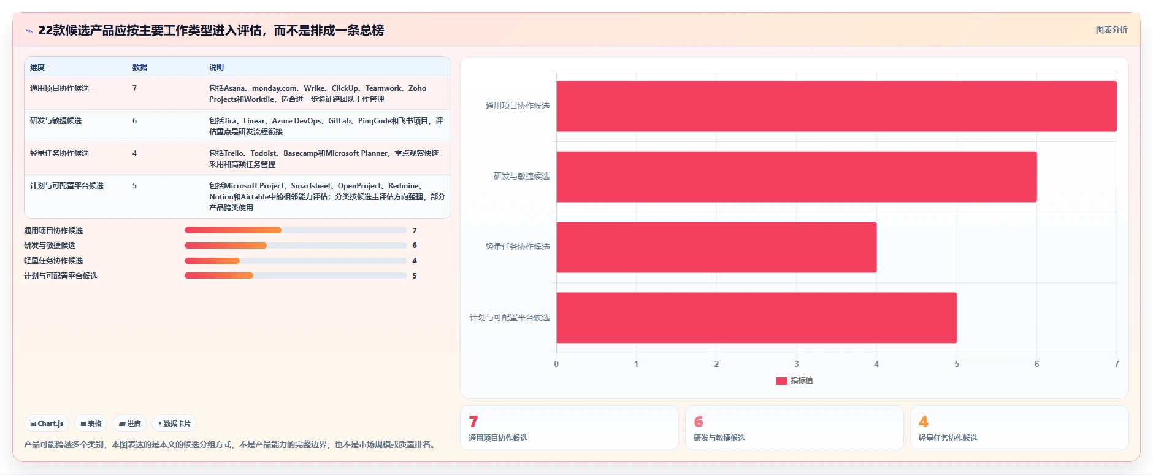Click the description starting 包括Trello
This screenshot has width=1153, height=475.
324,159
